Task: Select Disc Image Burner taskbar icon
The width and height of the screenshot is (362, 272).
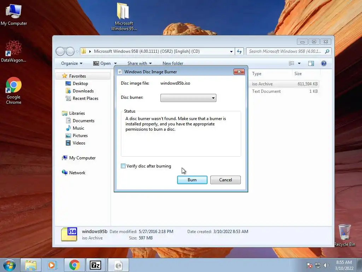Action: click(x=118, y=265)
